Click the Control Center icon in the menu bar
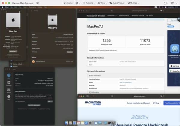 pos(166,7)
